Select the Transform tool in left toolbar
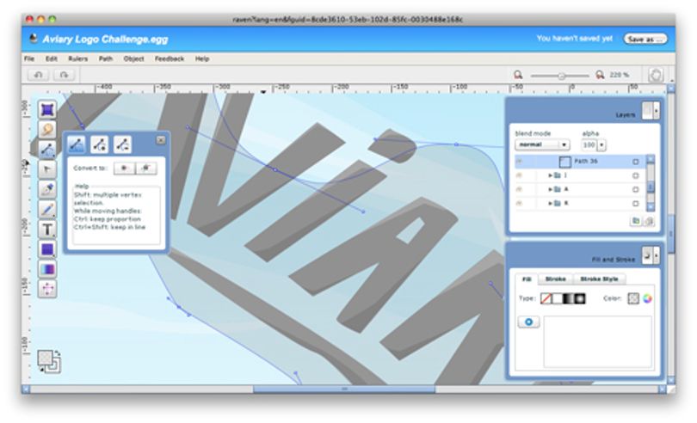Screen dimensions: 697x423 pyautogui.click(x=47, y=109)
